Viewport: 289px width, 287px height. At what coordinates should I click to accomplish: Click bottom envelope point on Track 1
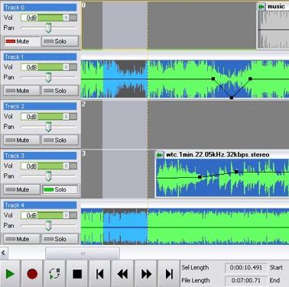point(232,98)
